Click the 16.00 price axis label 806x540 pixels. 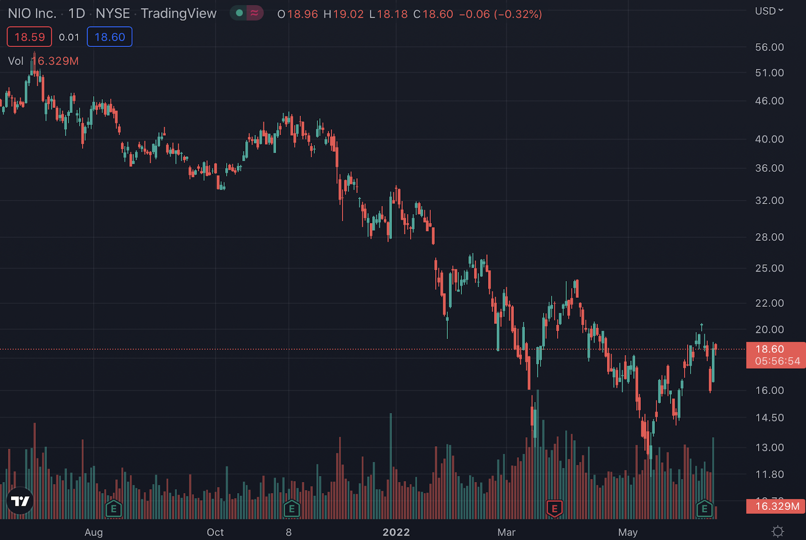click(x=769, y=390)
